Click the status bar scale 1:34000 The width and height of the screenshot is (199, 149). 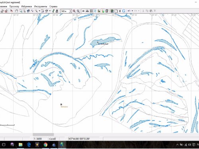tap(38, 139)
